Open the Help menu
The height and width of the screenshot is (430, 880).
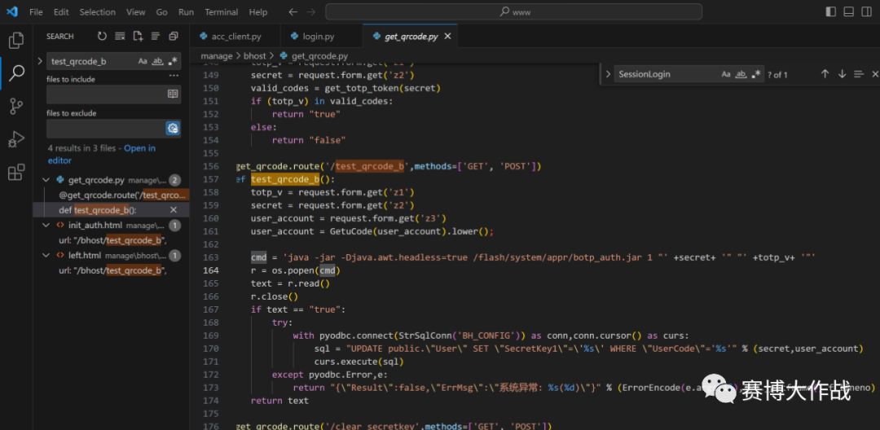tap(258, 11)
